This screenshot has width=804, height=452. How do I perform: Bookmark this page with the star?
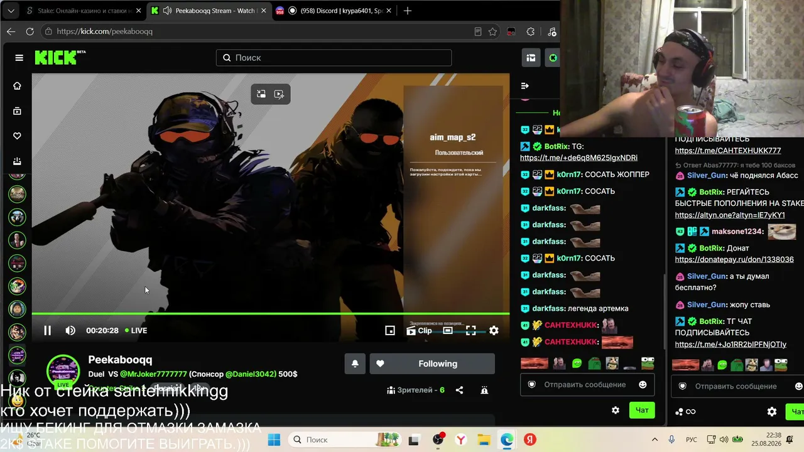[492, 31]
